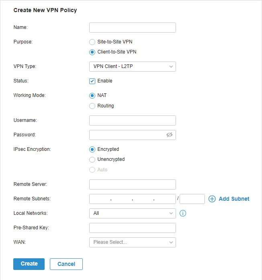Click into the Username field
The height and width of the screenshot is (280, 262).
pyautogui.click(x=133, y=121)
